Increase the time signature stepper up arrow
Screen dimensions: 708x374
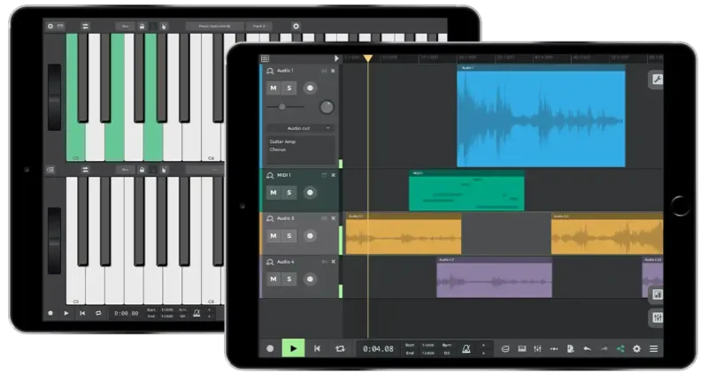pyautogui.click(x=483, y=345)
